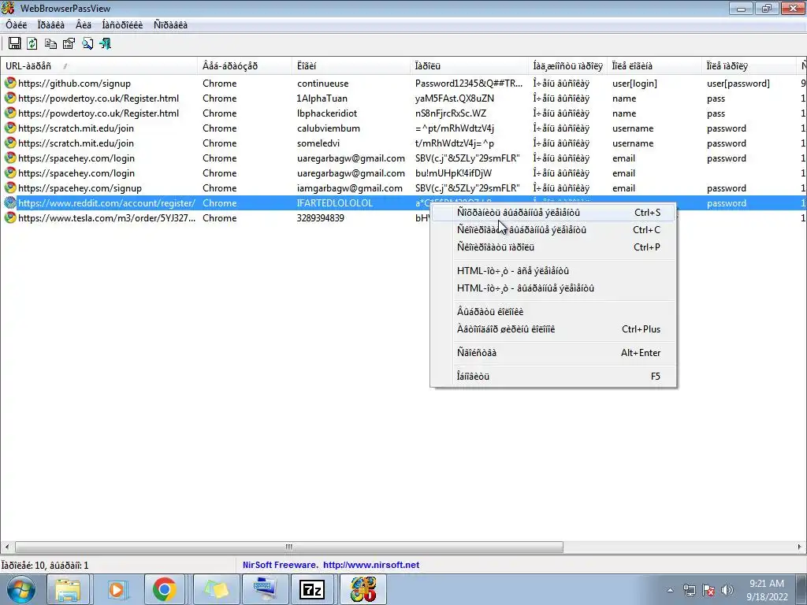Open the NirSoft Freeware nirsoft.net link

pyautogui.click(x=331, y=565)
